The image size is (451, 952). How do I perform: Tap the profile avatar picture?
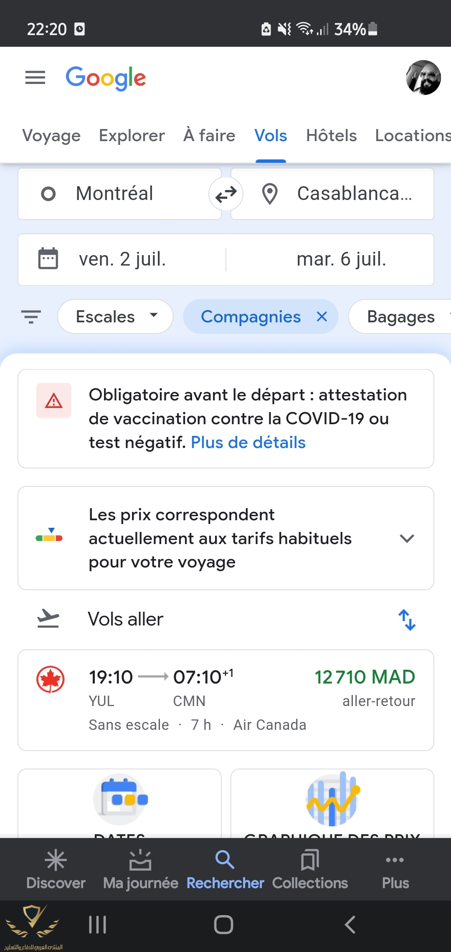[x=423, y=78]
